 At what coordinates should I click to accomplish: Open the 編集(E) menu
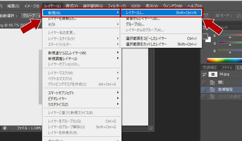coord(13,6)
